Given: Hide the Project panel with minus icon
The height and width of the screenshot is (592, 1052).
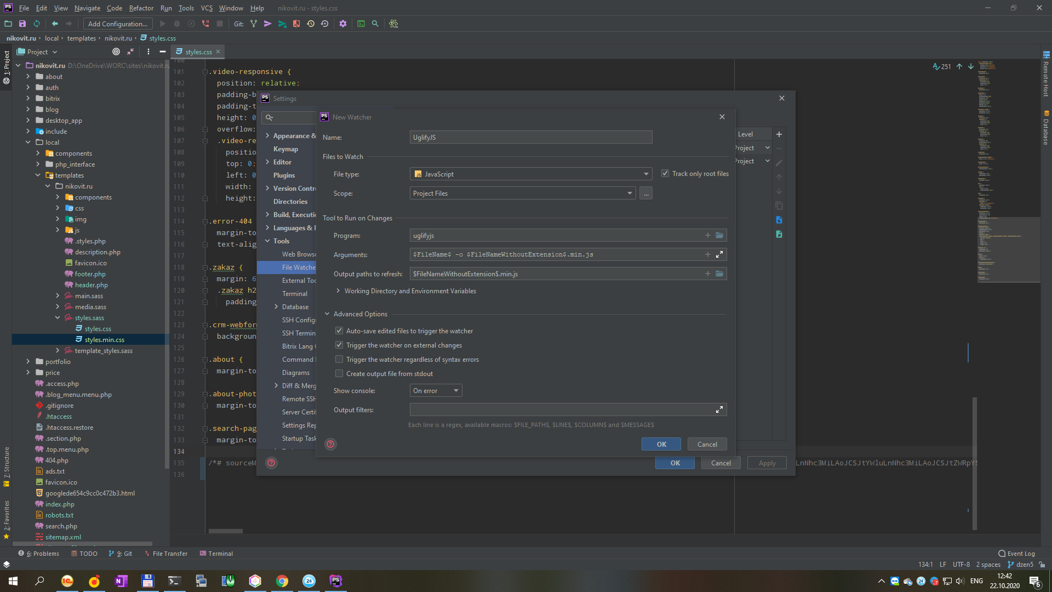Looking at the screenshot, I should point(163,52).
